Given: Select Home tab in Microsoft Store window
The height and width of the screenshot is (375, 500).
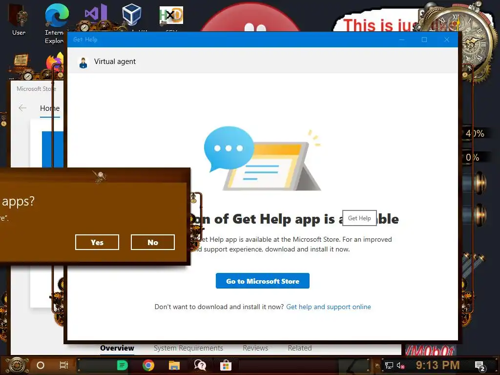Looking at the screenshot, I should pos(50,108).
